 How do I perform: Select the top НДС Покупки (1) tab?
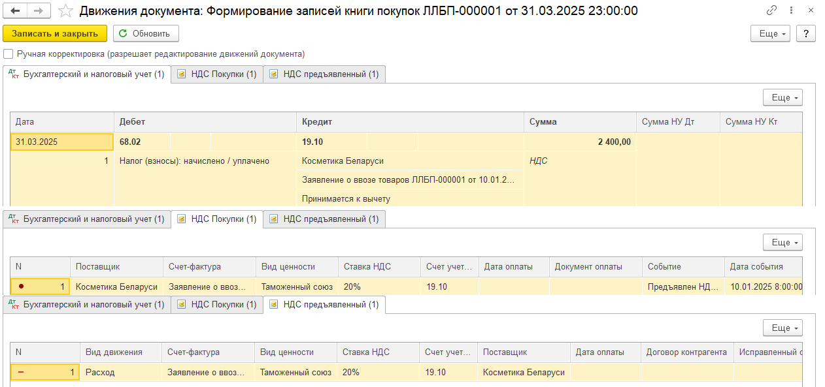[x=217, y=74]
